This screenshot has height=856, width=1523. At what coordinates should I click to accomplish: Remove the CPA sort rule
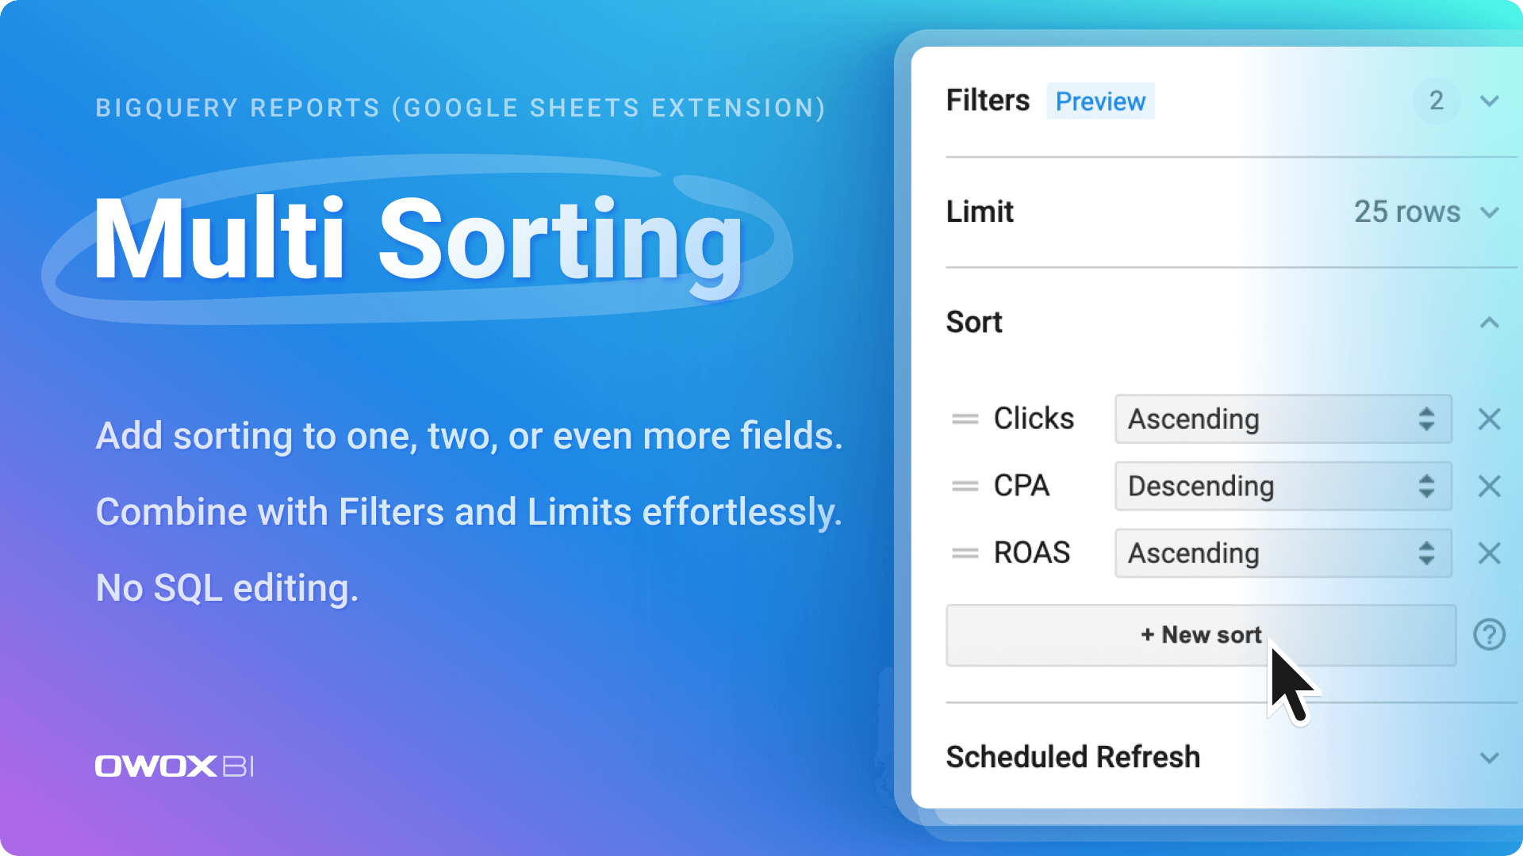click(x=1489, y=486)
